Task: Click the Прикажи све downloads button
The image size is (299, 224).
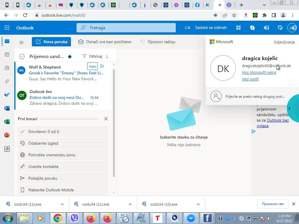Action: pyautogui.click(x=273, y=204)
